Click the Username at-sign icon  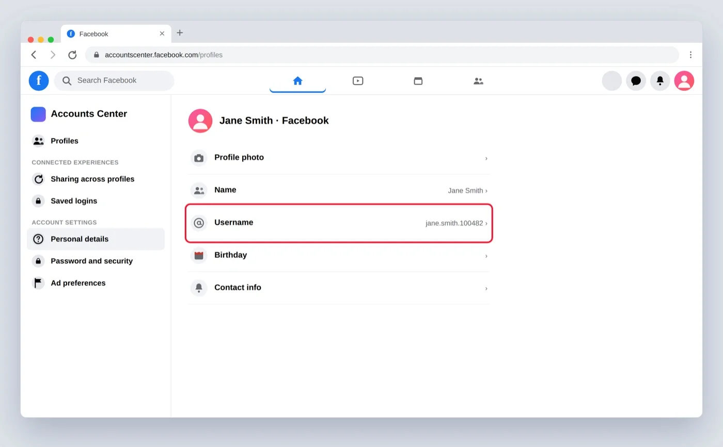(x=199, y=223)
